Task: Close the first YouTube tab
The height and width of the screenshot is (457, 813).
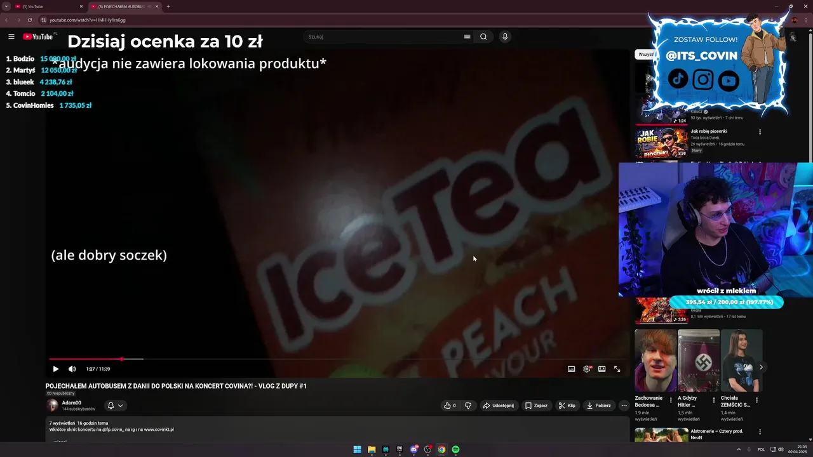Action: coord(81,6)
